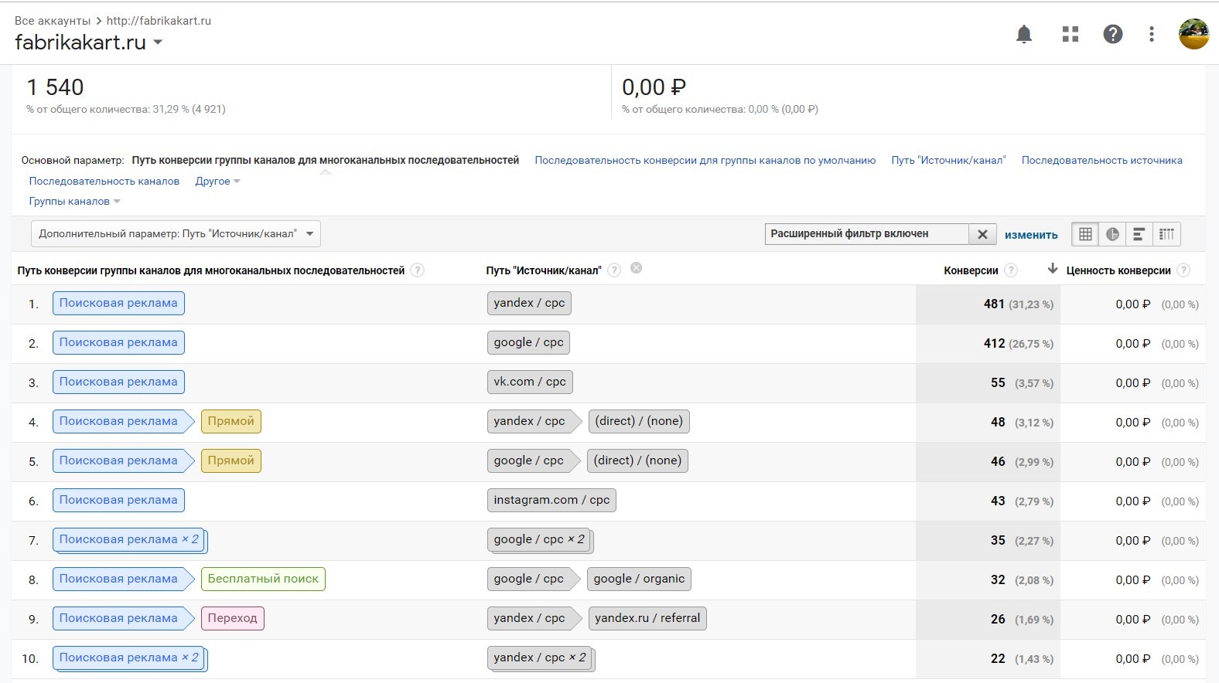The height and width of the screenshot is (683, 1219).
Task: Click the Расширенный фильтр включен field
Action: [x=866, y=234]
